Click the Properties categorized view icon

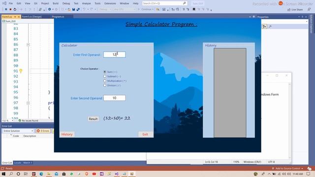coord(264,27)
